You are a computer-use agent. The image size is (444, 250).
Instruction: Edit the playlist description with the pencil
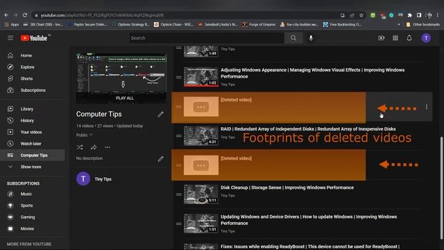160,159
